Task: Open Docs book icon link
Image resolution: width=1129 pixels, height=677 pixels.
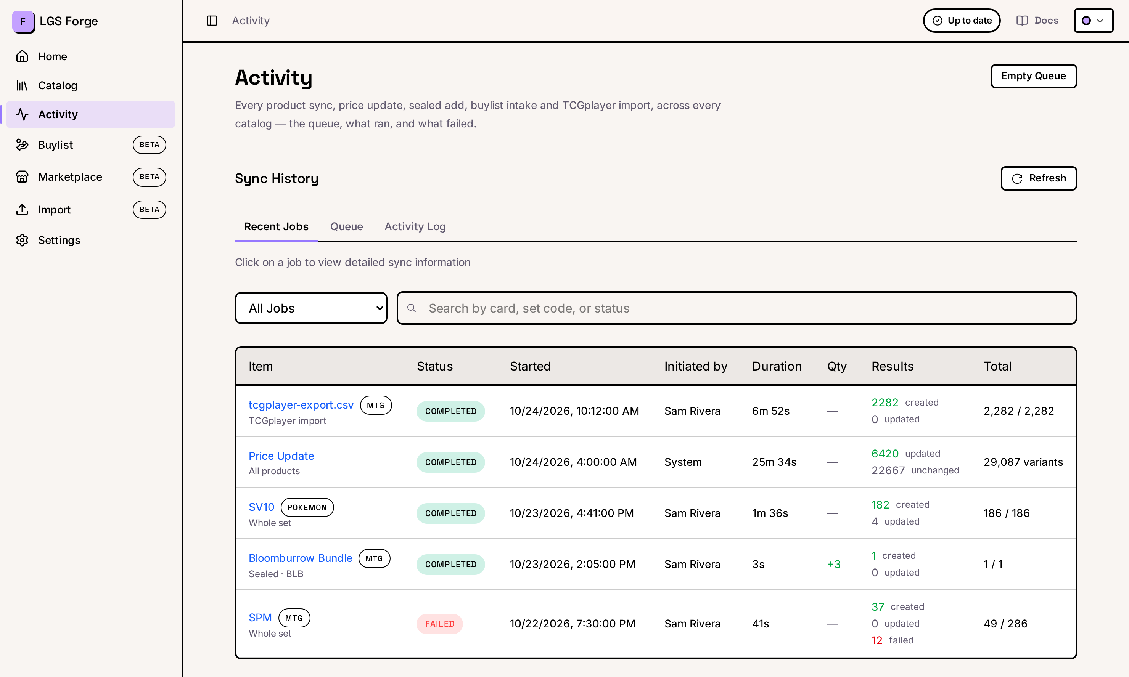Action: [1037, 21]
